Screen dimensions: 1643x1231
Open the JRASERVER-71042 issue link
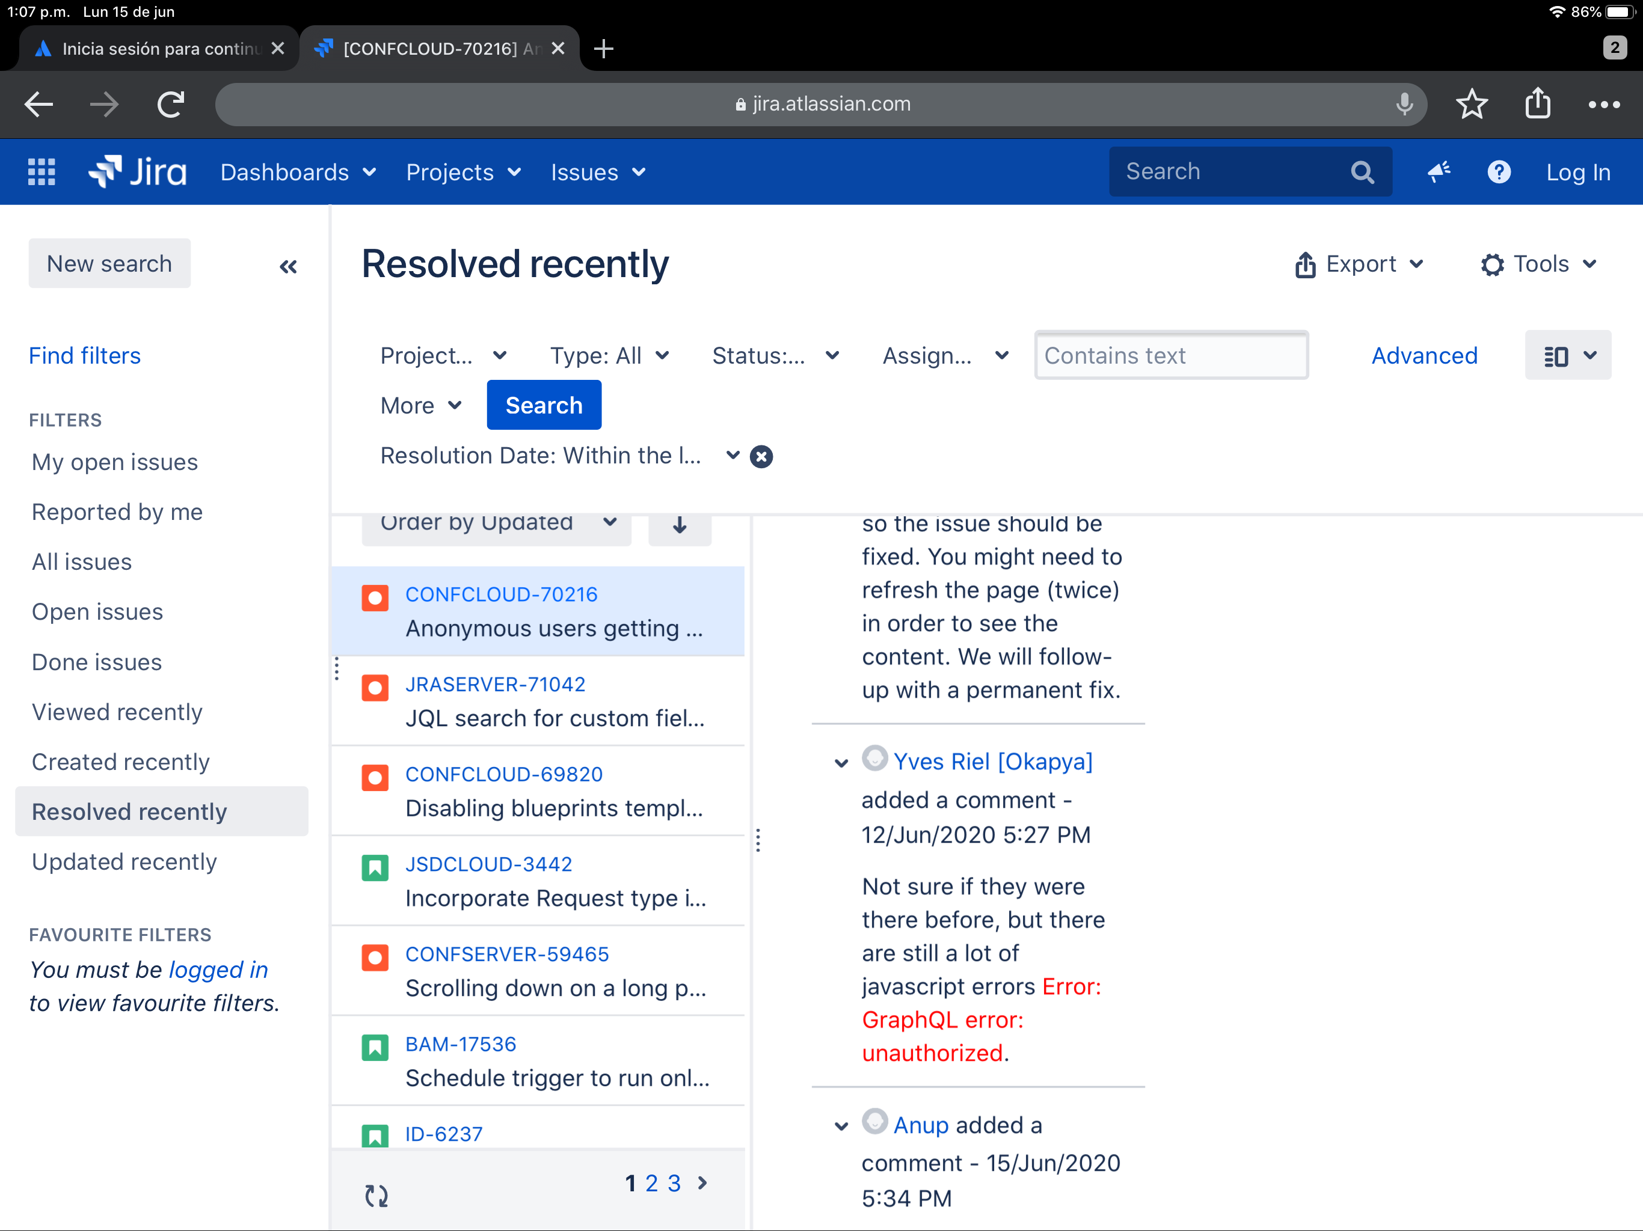[x=495, y=684]
